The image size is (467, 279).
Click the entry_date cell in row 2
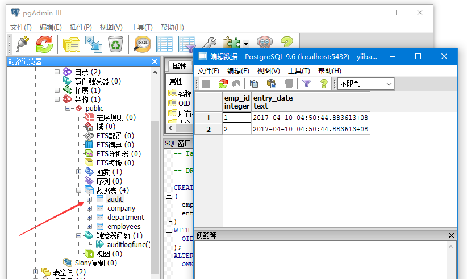311,129
